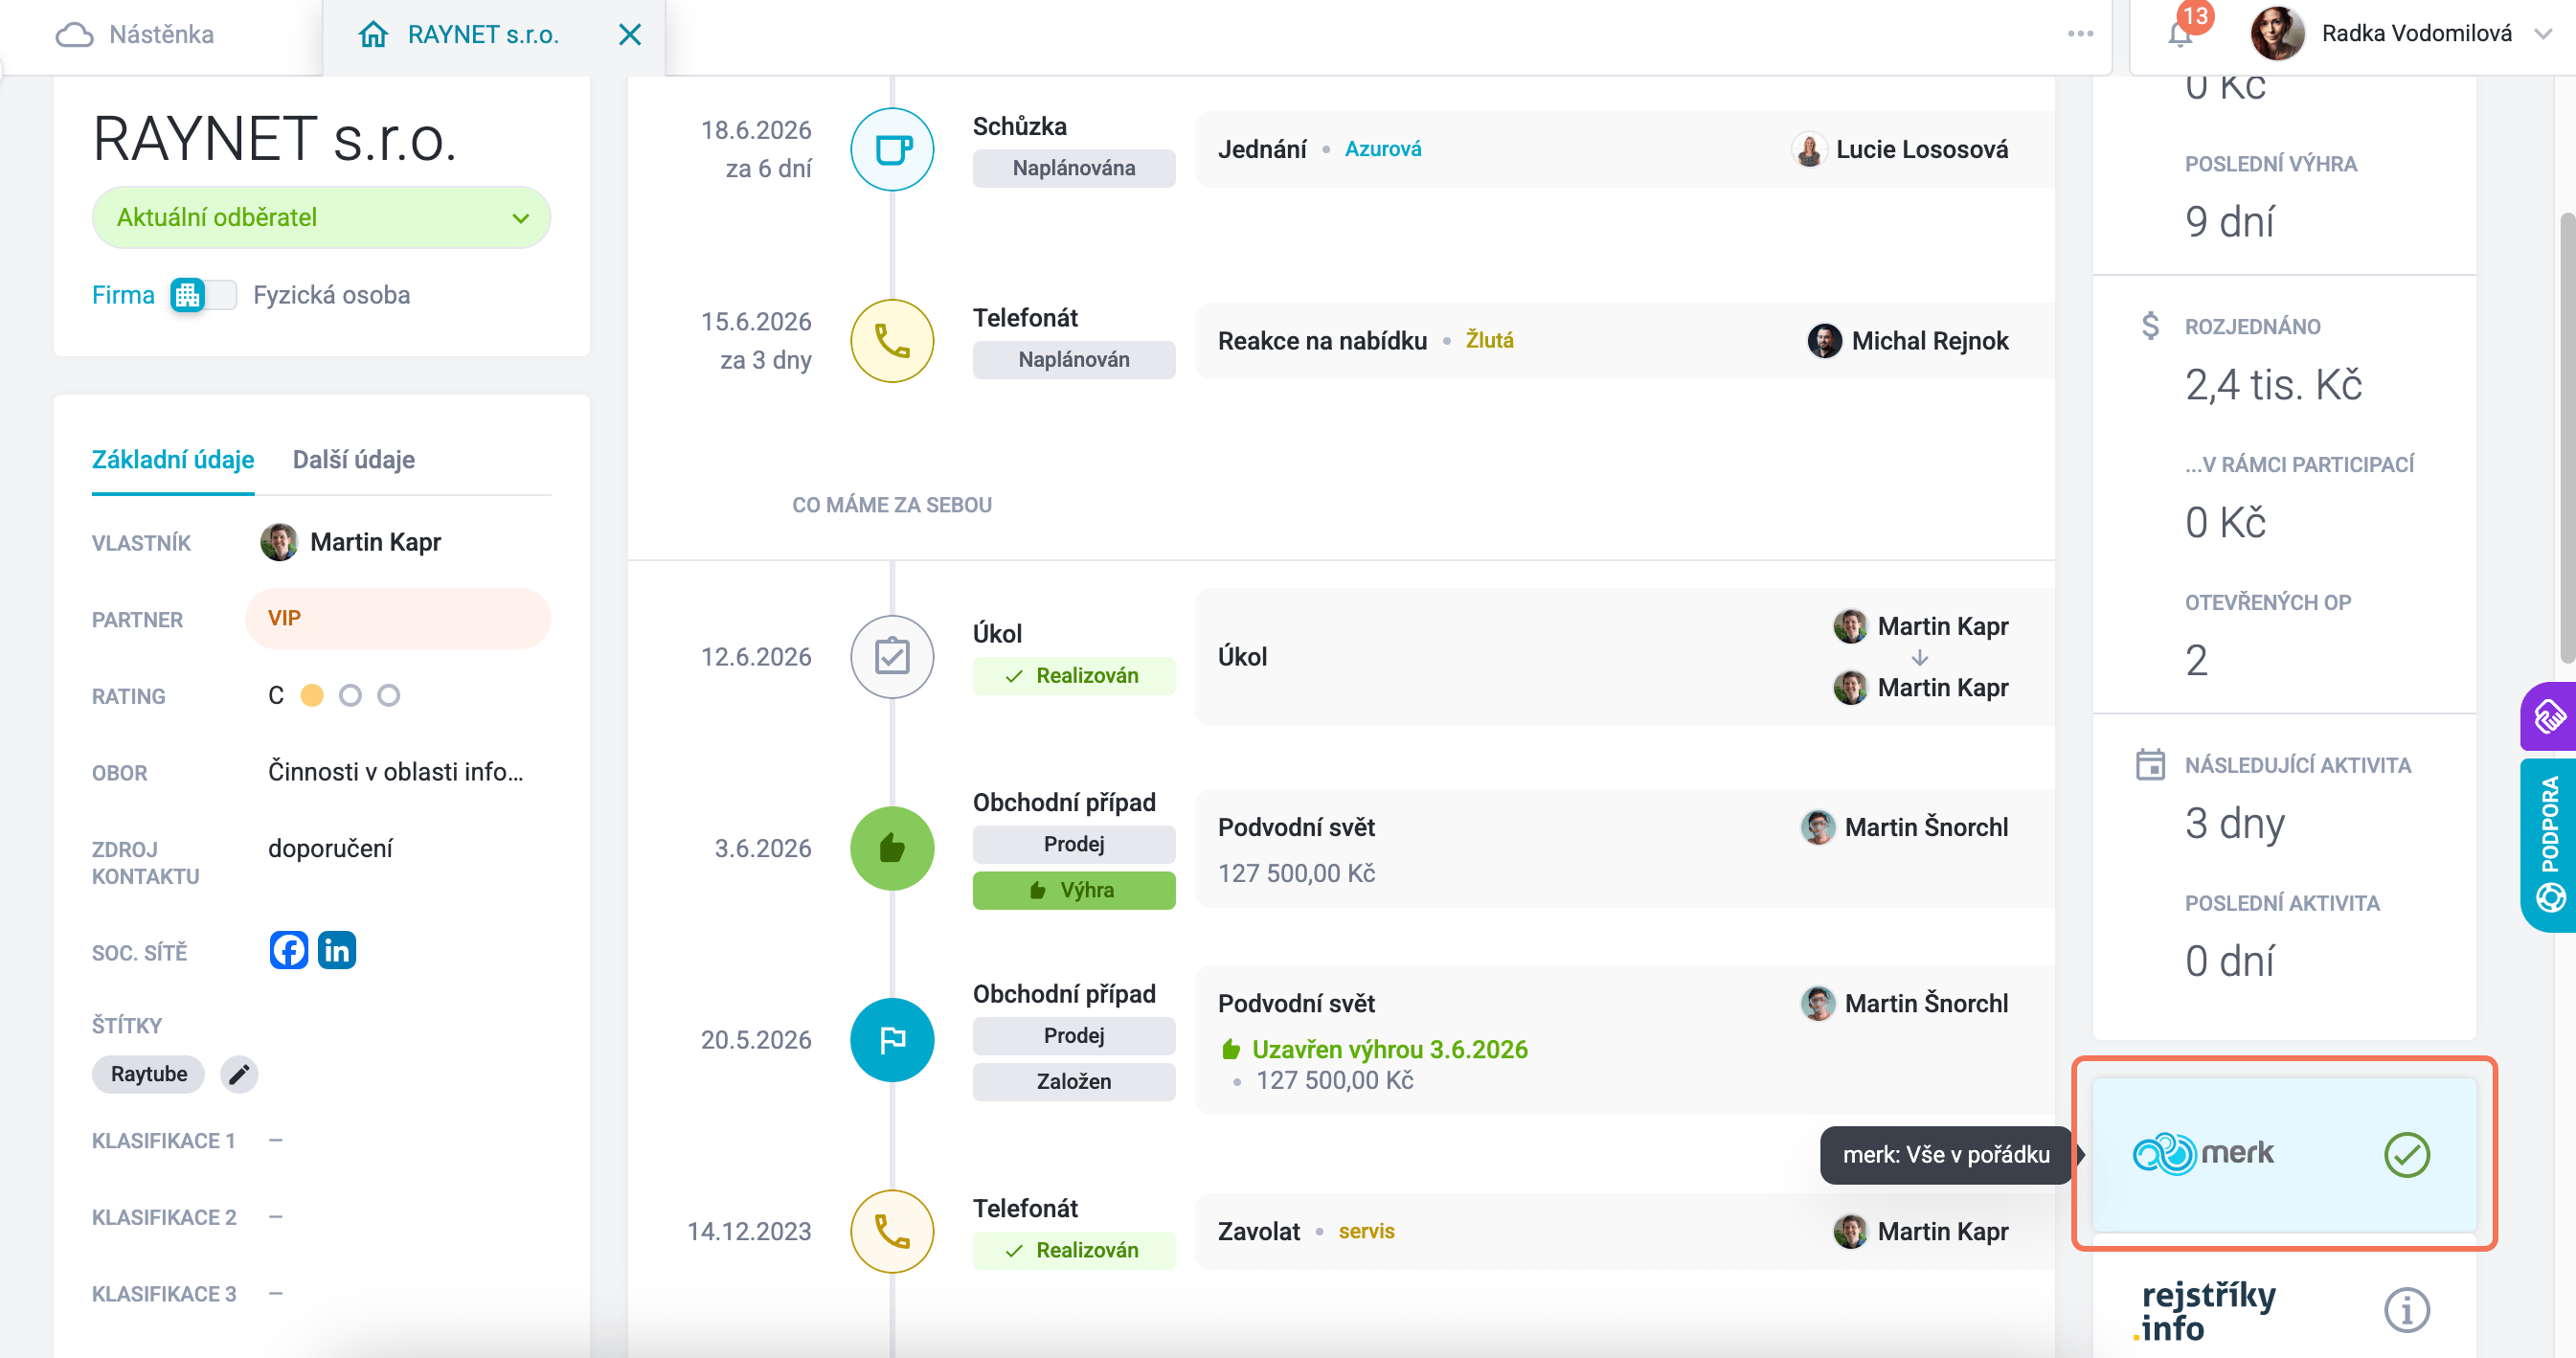Click the three-dots more options icon

click(2081, 34)
